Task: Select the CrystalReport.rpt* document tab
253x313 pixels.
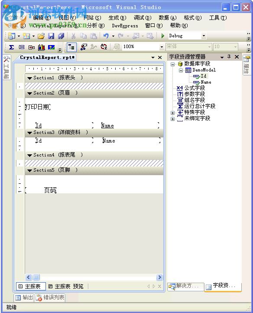Action: [47, 58]
